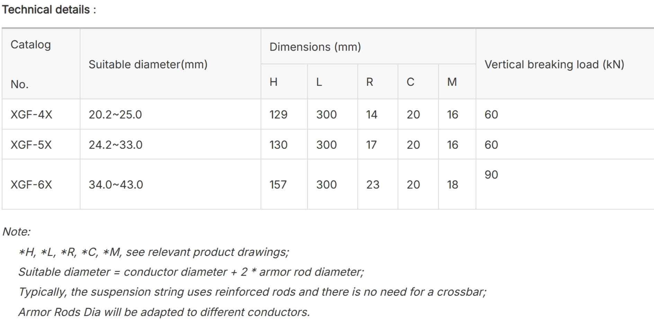Click the Technical details heading

click(49, 10)
